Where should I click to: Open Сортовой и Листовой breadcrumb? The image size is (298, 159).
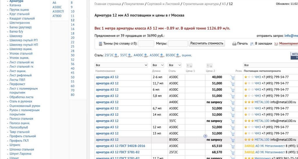[164, 4]
